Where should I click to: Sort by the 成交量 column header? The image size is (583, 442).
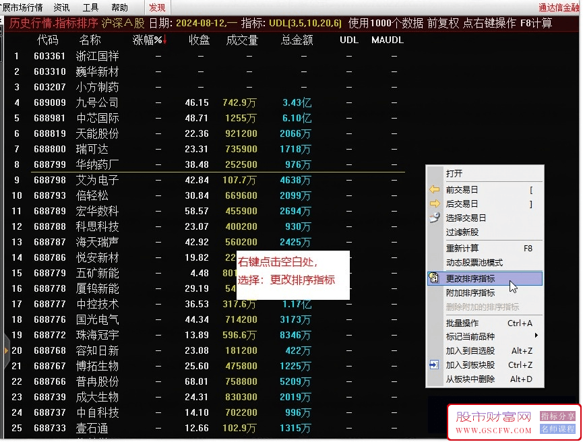(x=242, y=40)
